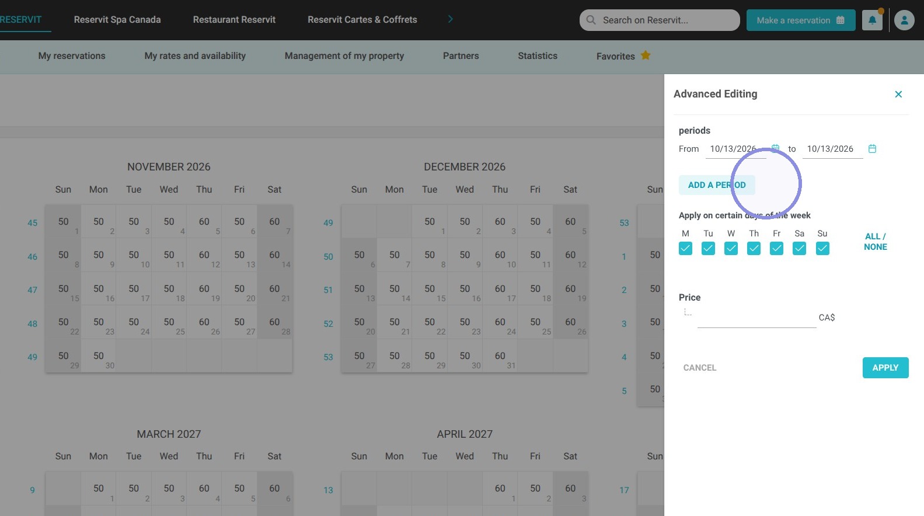Uncheck the Saturday checkbox
The width and height of the screenshot is (924, 516).
click(799, 249)
